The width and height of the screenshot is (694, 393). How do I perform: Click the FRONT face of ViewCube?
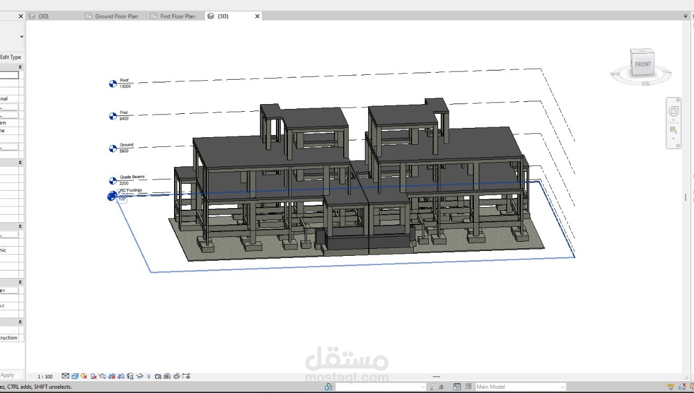pyautogui.click(x=643, y=65)
